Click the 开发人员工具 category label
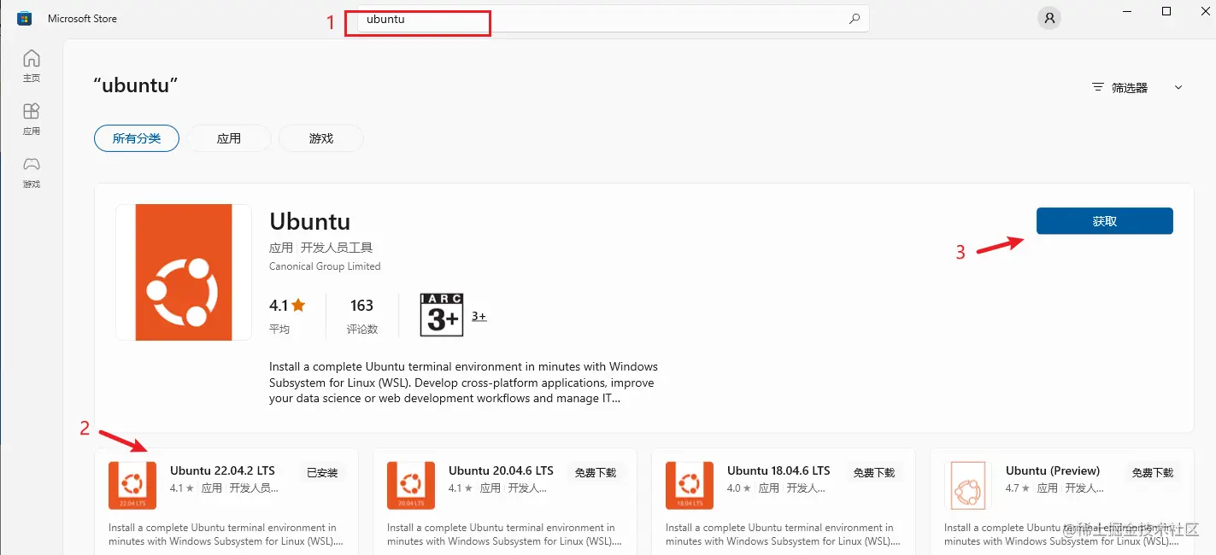Image resolution: width=1216 pixels, height=555 pixels. [337, 248]
